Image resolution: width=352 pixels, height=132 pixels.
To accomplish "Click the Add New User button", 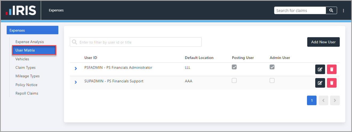I will pos(323,42).
